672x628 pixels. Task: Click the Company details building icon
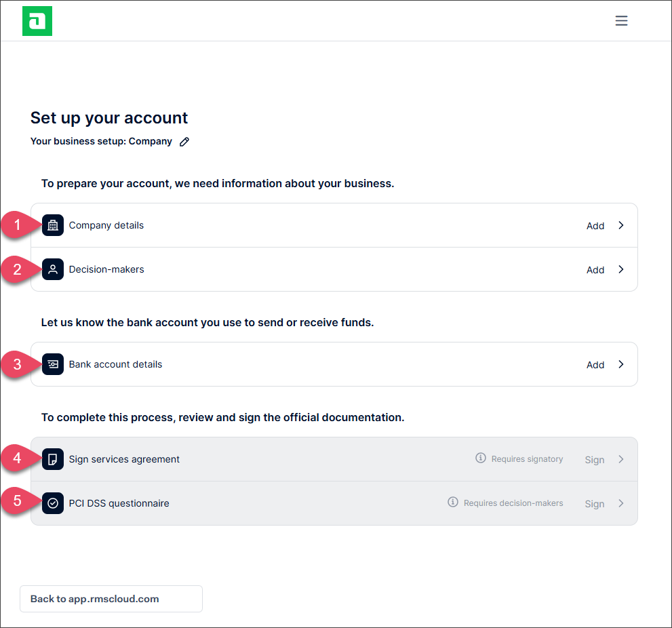click(x=53, y=225)
